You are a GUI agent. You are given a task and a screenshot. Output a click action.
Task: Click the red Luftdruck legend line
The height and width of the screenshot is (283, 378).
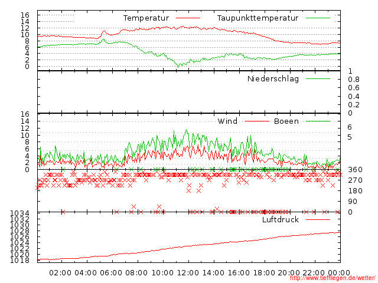tap(318, 219)
